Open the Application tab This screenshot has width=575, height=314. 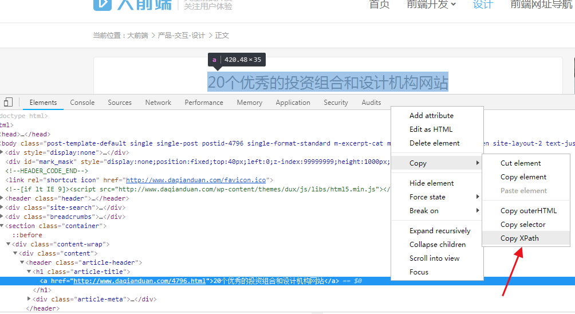(x=293, y=103)
